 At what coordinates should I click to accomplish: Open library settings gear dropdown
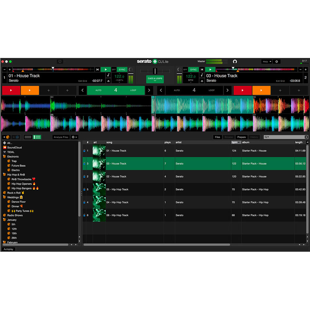(74, 137)
